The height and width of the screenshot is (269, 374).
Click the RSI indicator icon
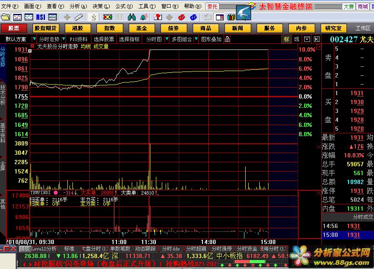tap(41, 17)
